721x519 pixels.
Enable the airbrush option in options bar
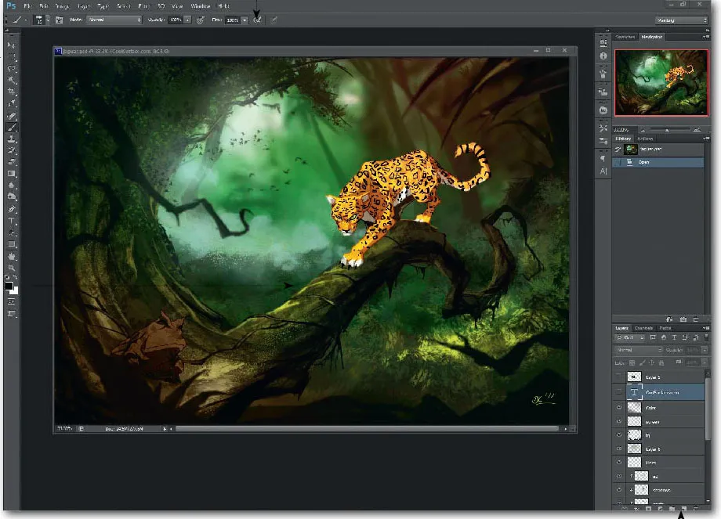(x=257, y=20)
